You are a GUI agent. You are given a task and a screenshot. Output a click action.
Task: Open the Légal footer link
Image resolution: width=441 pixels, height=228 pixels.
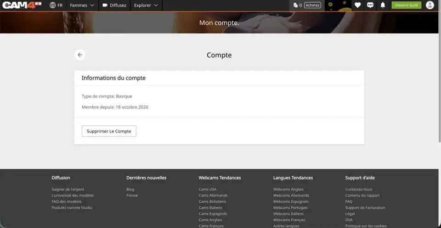tap(350, 214)
